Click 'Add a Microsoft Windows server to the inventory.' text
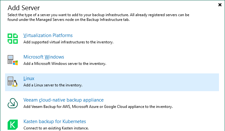 (65, 64)
